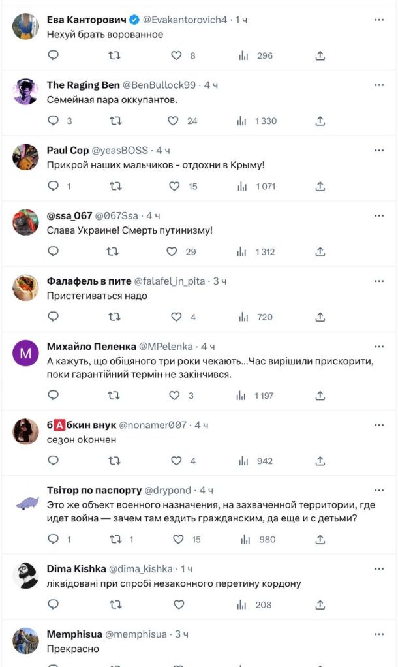Retweet Paul Cop's tweet
This screenshot has width=398, height=667.
[x=115, y=186]
